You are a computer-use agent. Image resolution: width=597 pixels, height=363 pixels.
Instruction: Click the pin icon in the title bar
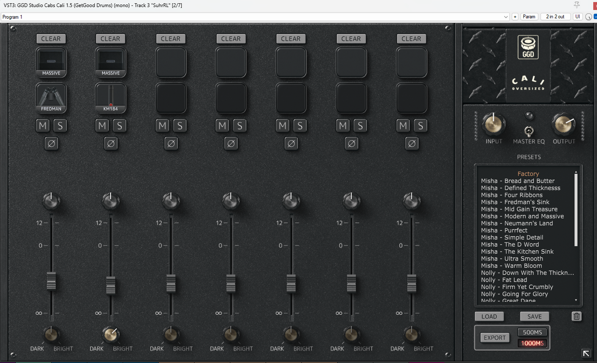coord(577,5)
